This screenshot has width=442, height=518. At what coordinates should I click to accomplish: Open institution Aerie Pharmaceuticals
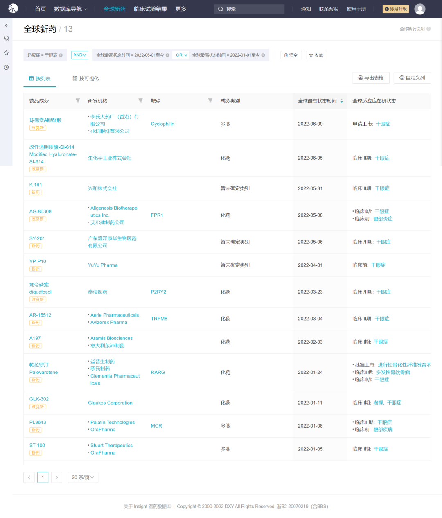[115, 315]
